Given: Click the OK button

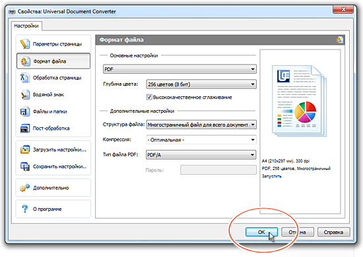Looking at the screenshot, I should pyautogui.click(x=261, y=232).
